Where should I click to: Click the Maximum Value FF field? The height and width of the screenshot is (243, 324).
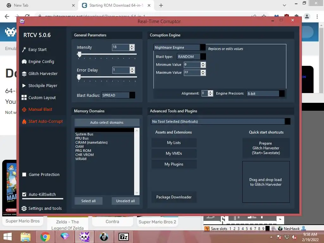(x=192, y=72)
